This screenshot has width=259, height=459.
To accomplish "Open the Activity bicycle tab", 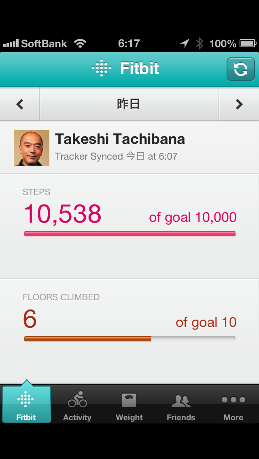I will pos(77,404).
